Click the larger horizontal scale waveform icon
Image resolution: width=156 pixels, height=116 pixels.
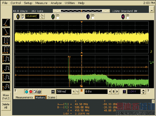click(77, 92)
